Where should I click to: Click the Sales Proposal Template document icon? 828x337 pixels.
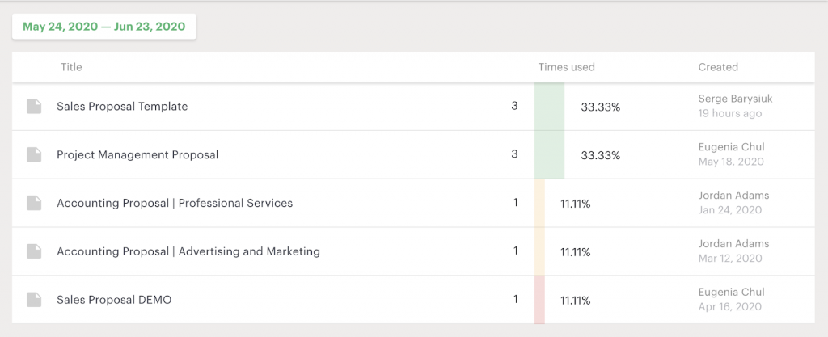34,107
